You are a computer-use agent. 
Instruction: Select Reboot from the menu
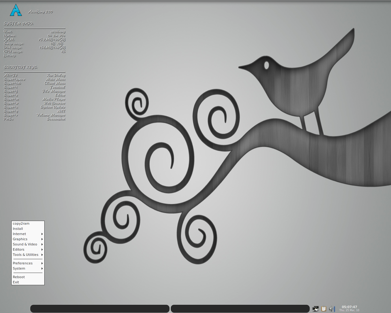pyautogui.click(x=28, y=277)
